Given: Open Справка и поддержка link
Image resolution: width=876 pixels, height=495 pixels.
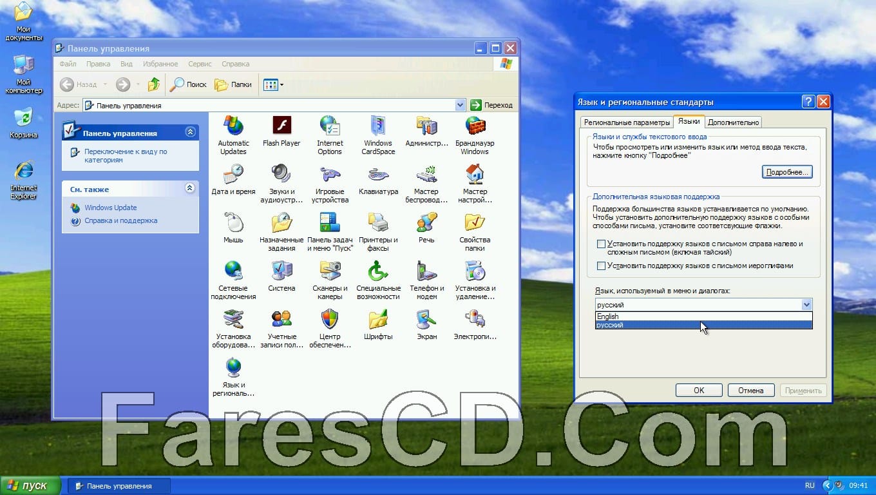Looking at the screenshot, I should (x=121, y=220).
